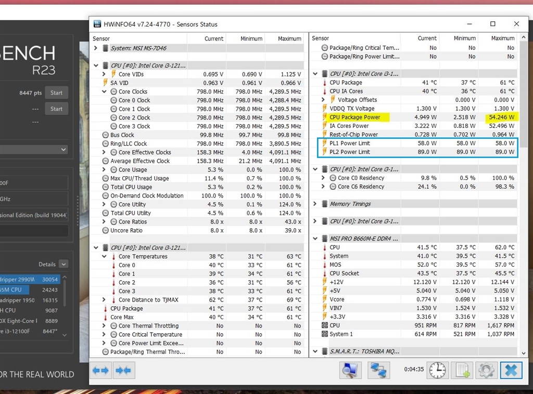
Task: Click the CPU Package Power lightning icon
Action: pos(325,117)
